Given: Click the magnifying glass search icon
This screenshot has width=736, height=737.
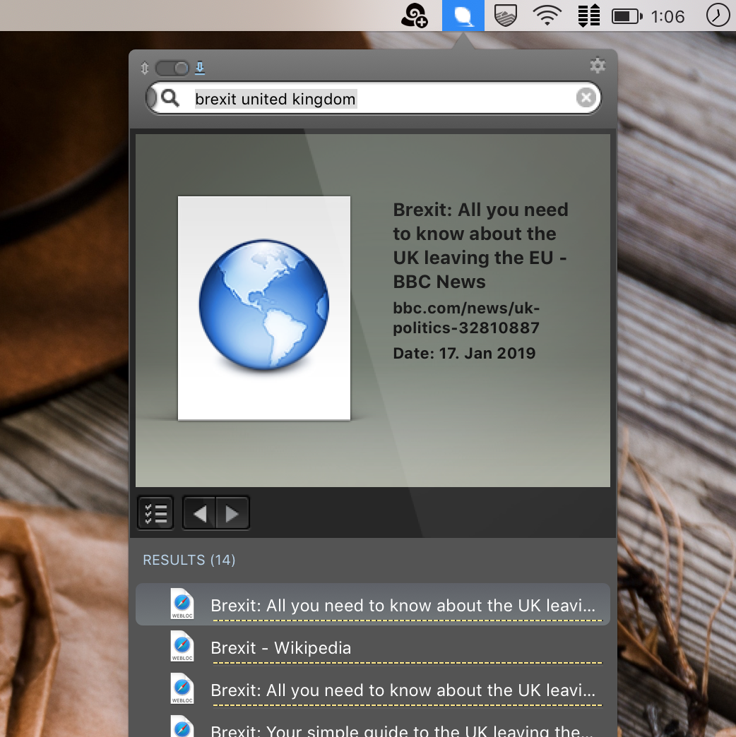Looking at the screenshot, I should coord(170,98).
